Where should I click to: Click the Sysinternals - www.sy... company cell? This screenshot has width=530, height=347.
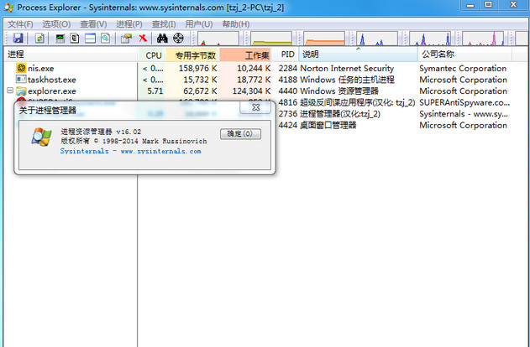pyautogui.click(x=464, y=114)
